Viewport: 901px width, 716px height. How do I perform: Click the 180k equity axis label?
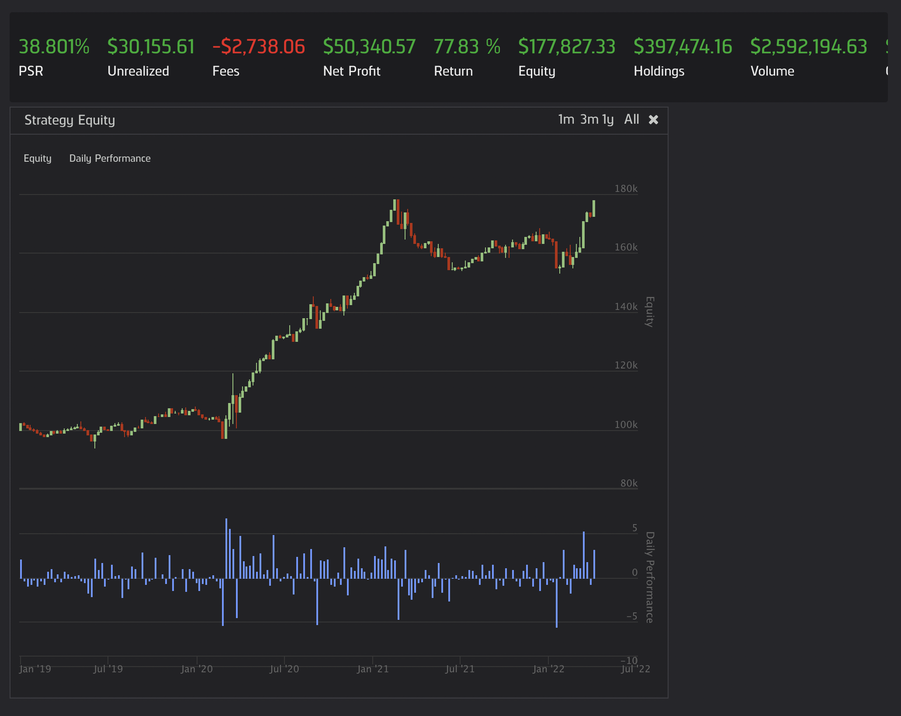pos(626,189)
